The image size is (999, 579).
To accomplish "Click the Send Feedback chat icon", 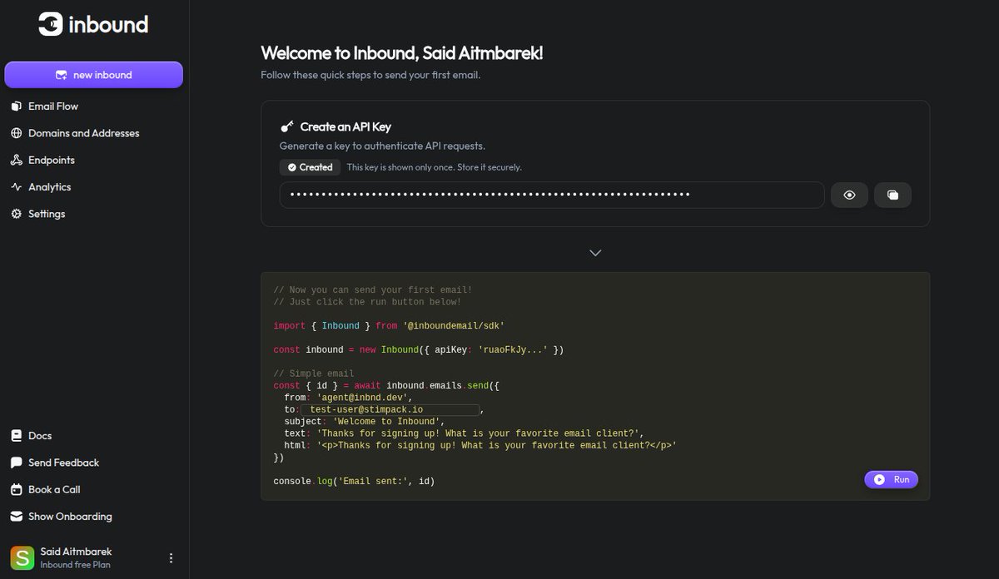I will coord(17,463).
